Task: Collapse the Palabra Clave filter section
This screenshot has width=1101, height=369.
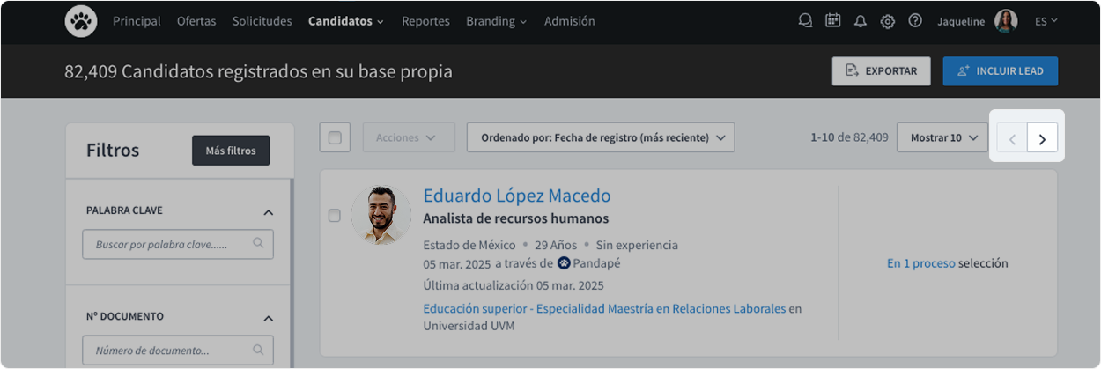Action: (x=269, y=211)
